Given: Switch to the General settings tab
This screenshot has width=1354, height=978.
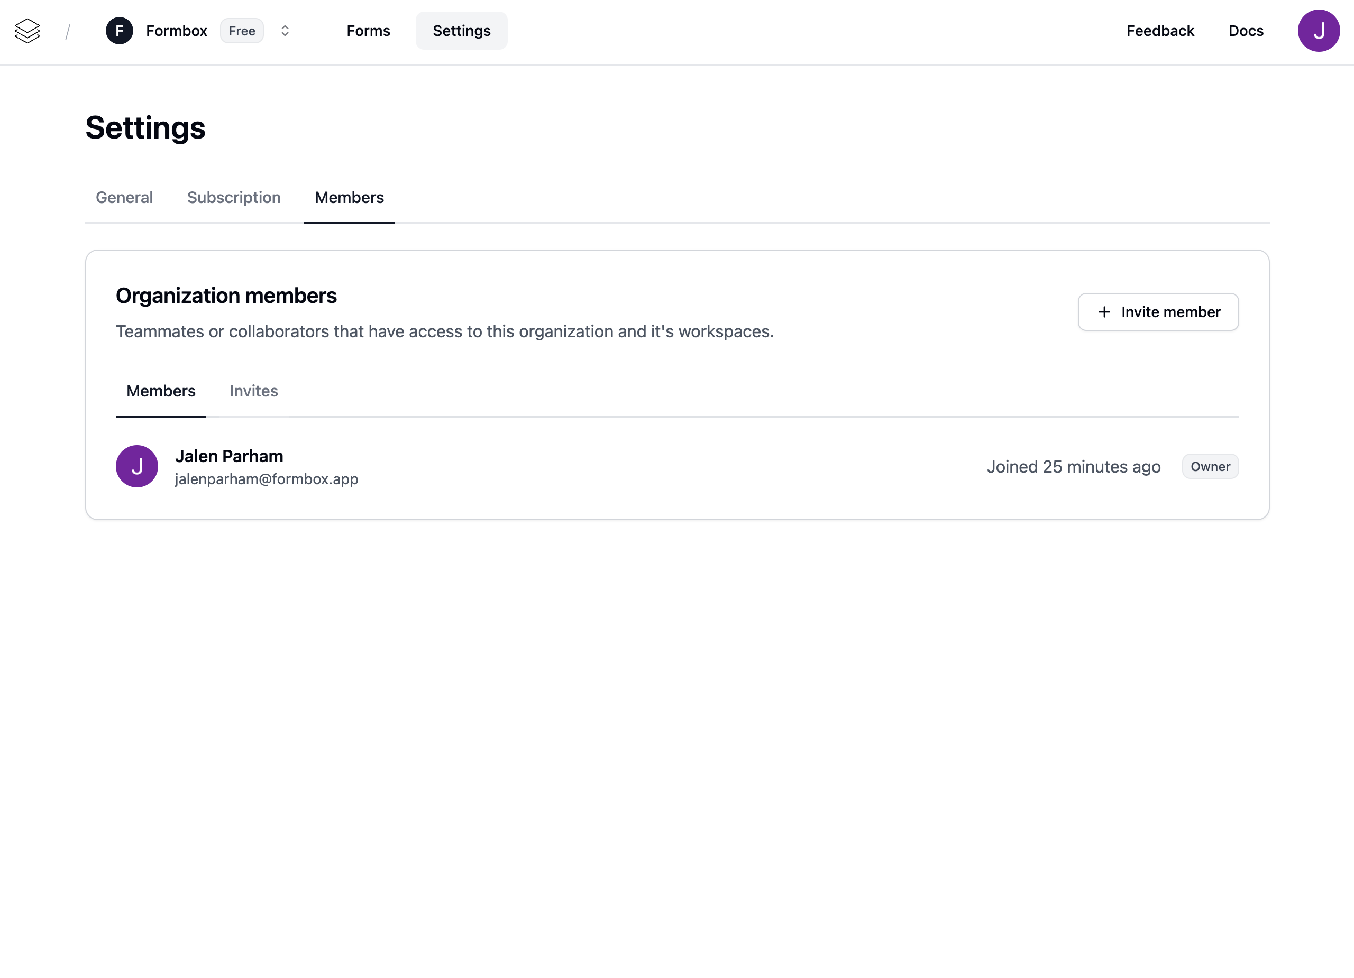Looking at the screenshot, I should pos(124,198).
